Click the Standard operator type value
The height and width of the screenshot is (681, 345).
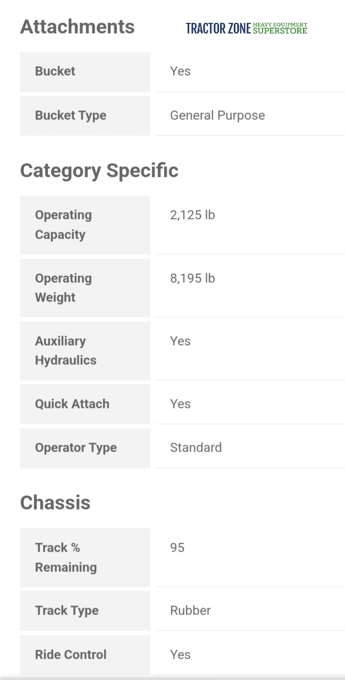(196, 448)
